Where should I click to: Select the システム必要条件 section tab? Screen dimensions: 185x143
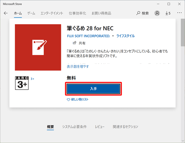(x=74, y=127)
